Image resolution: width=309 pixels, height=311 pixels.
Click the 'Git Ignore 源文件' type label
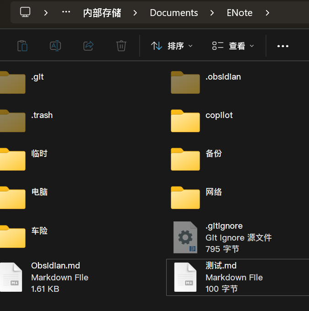pyautogui.click(x=239, y=238)
